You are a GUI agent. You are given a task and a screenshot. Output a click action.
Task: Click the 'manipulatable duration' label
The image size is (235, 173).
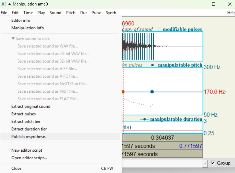[x=176, y=119]
